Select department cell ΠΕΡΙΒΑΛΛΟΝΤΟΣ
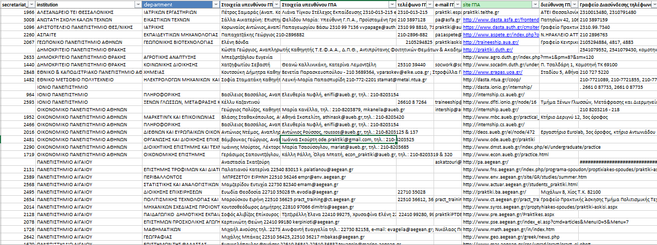Viewport: 657px width, 245px height. point(181,176)
